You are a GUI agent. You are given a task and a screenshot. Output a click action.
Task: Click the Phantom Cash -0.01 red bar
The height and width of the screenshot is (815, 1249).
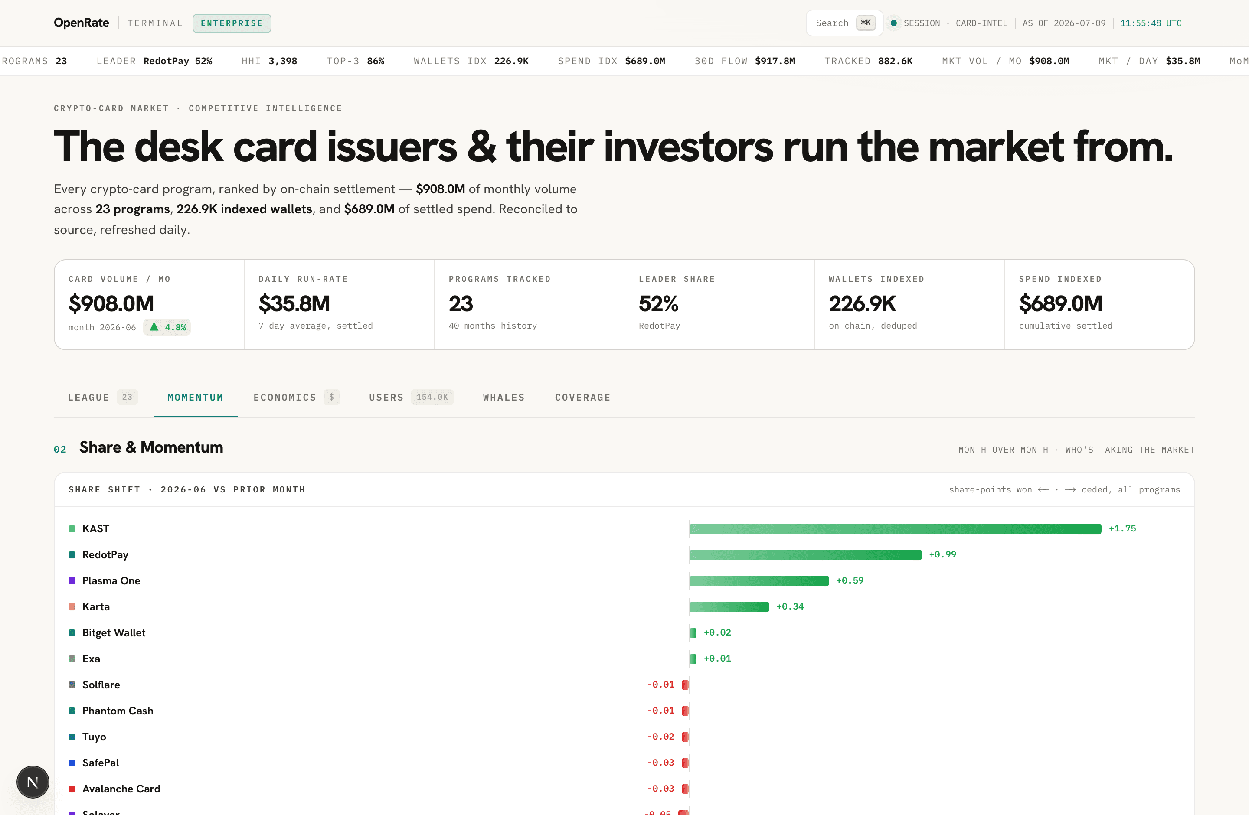click(685, 711)
